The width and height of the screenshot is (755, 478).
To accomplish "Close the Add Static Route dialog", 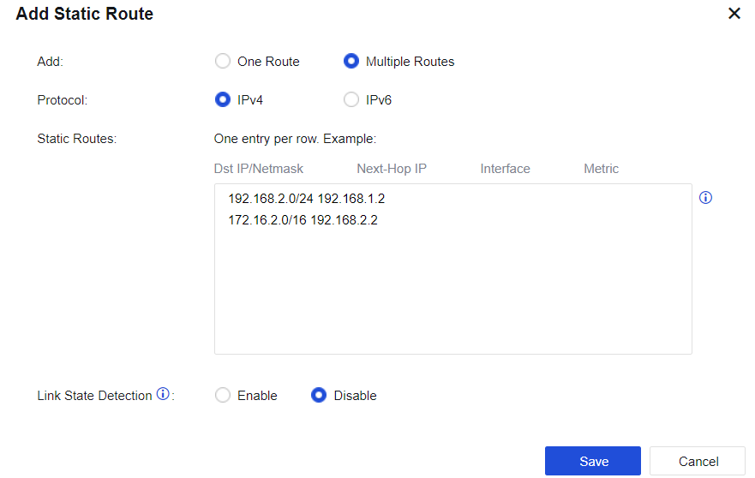I will point(734,14).
